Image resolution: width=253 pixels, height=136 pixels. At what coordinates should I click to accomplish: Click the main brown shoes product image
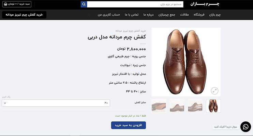pos(186,62)
